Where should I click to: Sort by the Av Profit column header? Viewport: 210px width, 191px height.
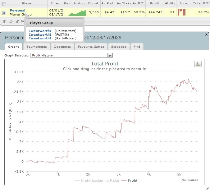pos(108,3)
